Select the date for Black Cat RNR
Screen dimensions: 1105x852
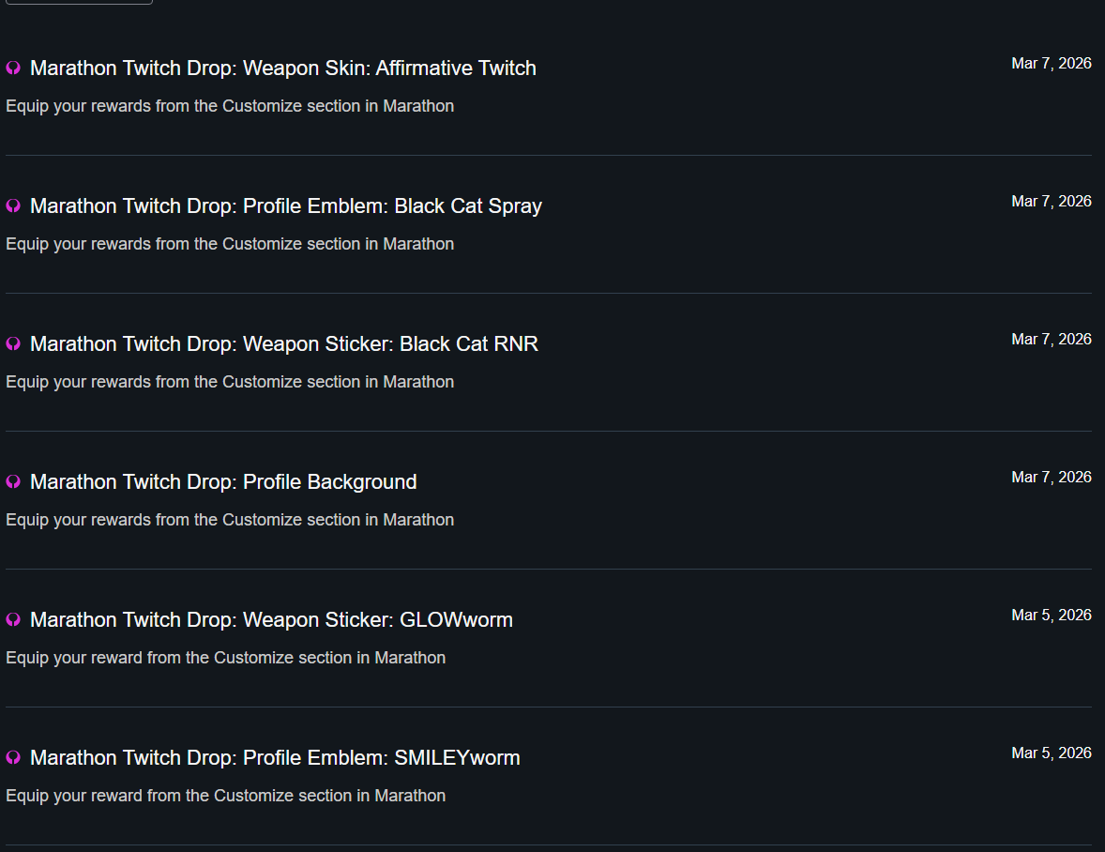pos(1051,340)
